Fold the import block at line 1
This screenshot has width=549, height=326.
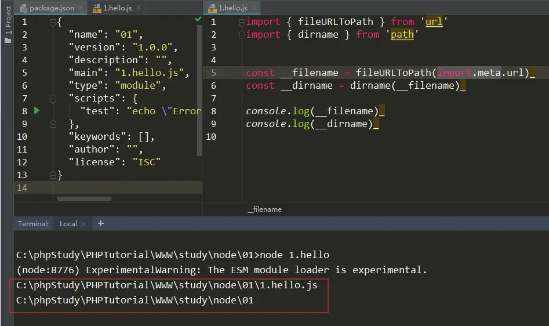click(242, 22)
